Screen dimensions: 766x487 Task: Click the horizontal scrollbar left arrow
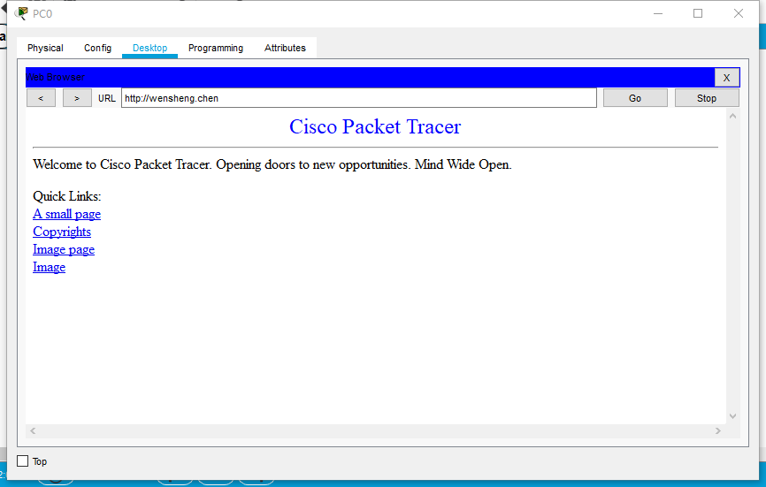tap(33, 431)
